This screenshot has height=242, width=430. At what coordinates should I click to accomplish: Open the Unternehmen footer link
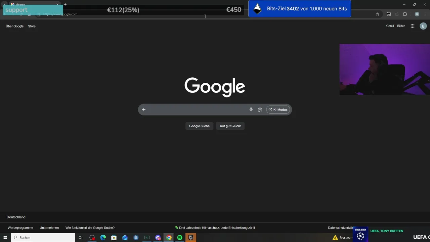click(49, 228)
